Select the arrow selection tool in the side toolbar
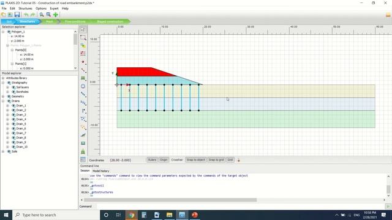This screenshot has width=392, height=220. [x=83, y=29]
